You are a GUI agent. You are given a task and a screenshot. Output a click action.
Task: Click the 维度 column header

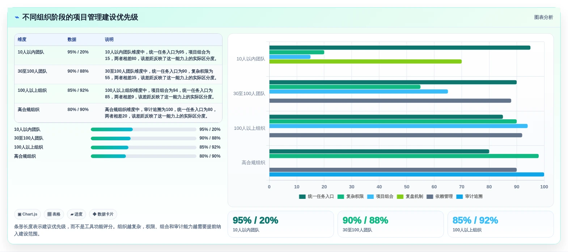22,39
